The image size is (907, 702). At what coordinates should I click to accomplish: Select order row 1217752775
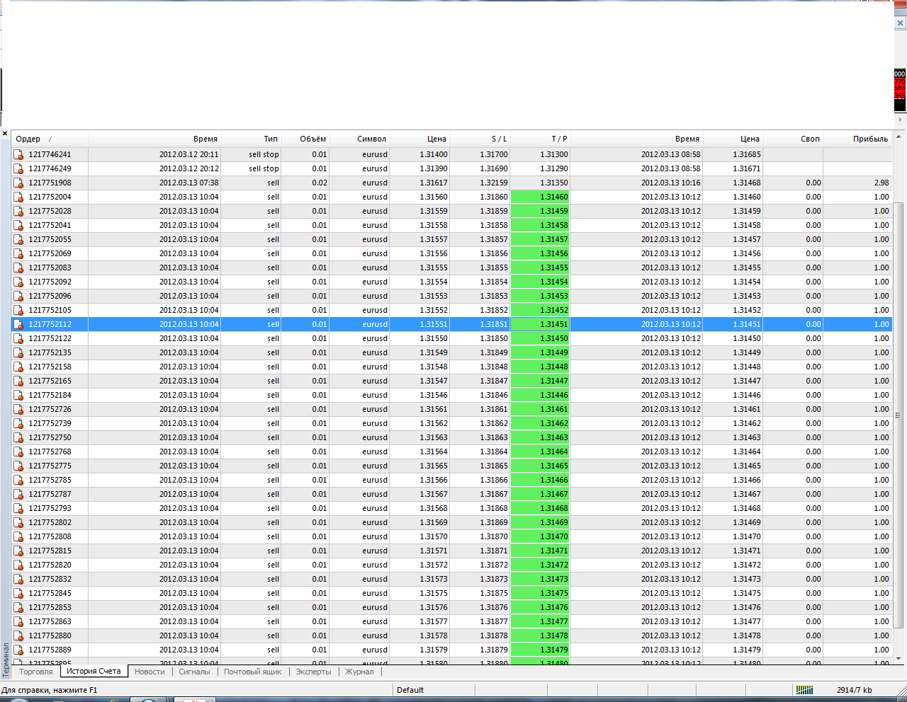452,466
